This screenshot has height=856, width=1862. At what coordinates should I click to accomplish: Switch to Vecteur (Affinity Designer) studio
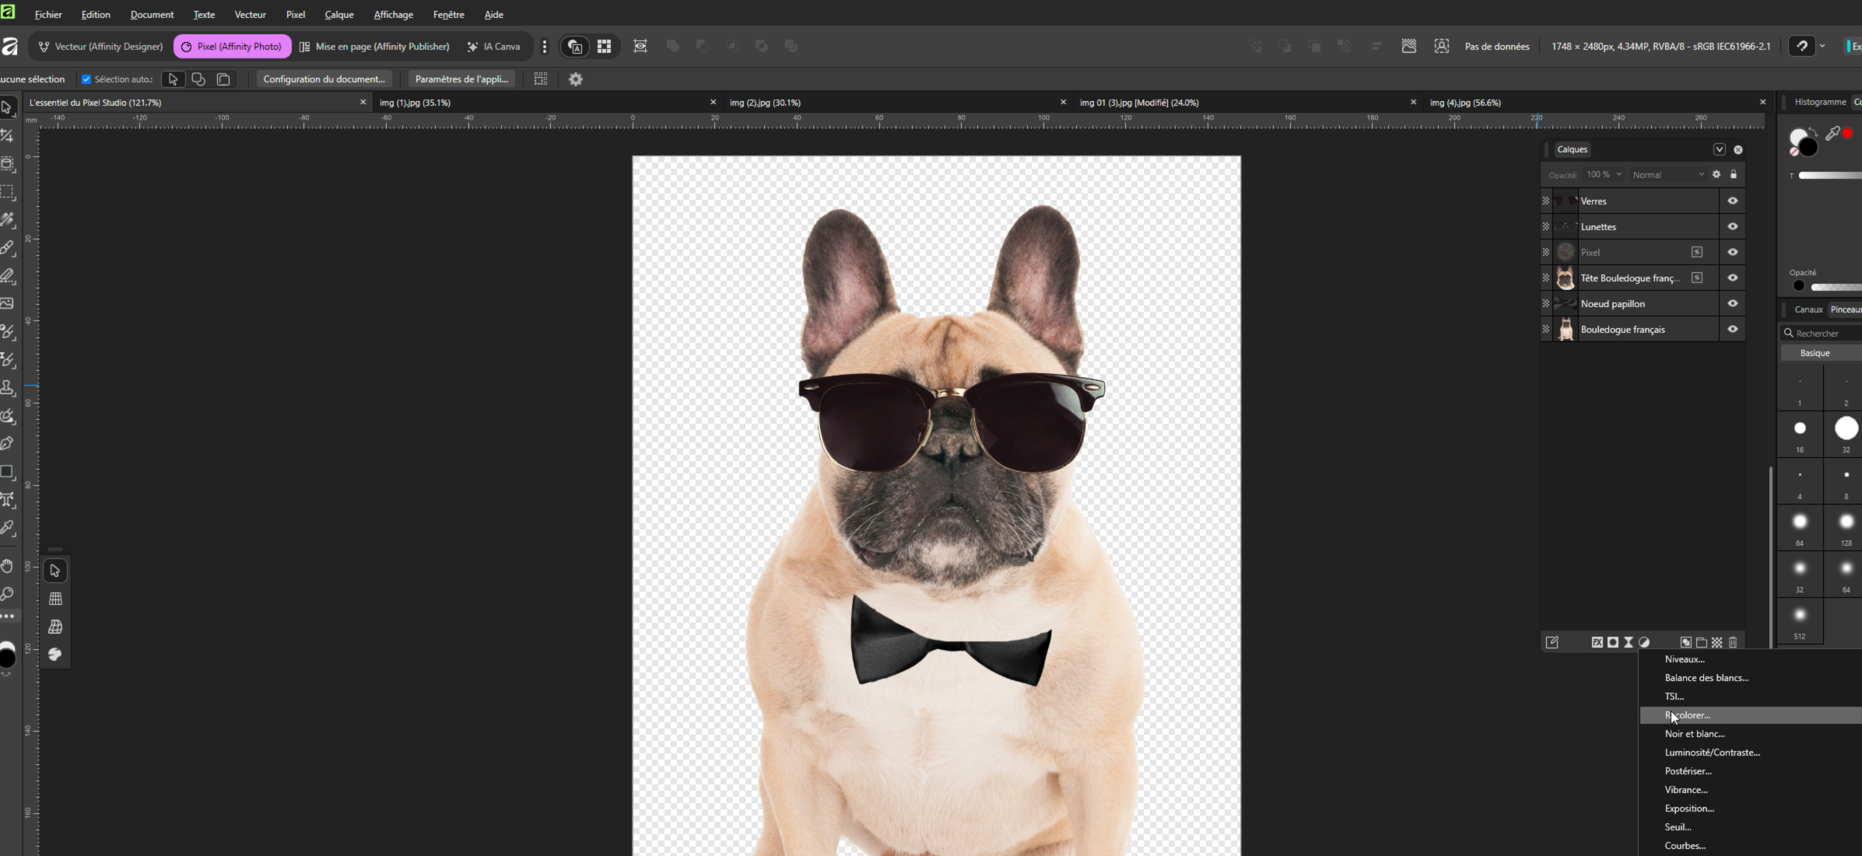101,47
